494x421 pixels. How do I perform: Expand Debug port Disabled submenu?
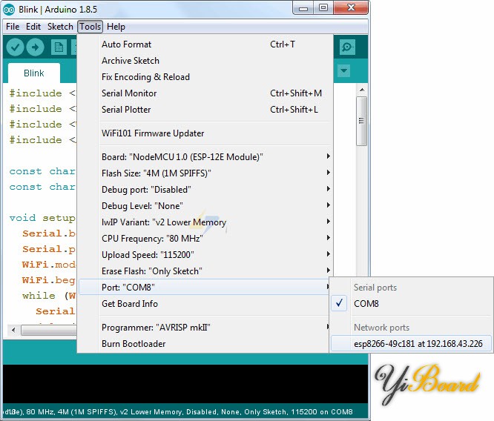point(205,190)
